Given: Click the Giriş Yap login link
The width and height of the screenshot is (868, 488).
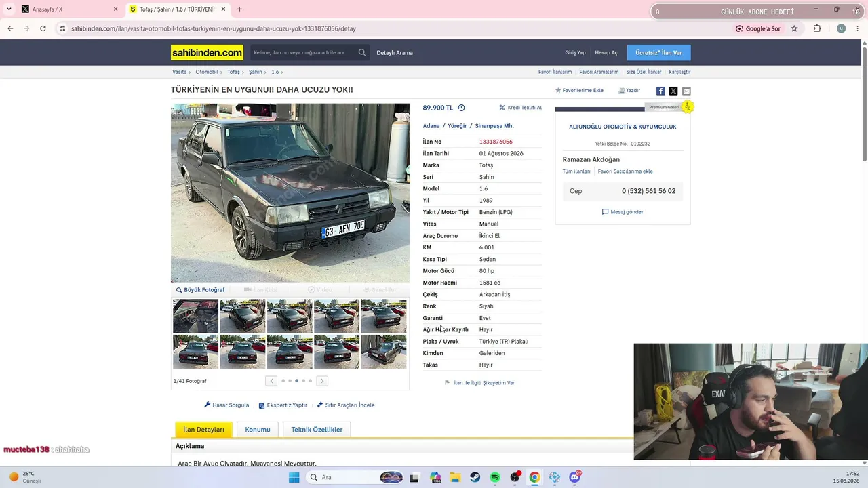Looking at the screenshot, I should 575,53.
